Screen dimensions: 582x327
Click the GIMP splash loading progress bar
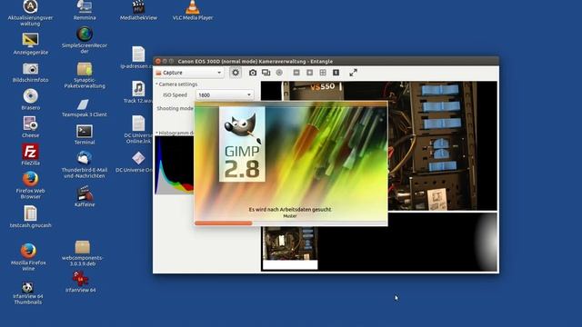[291, 223]
